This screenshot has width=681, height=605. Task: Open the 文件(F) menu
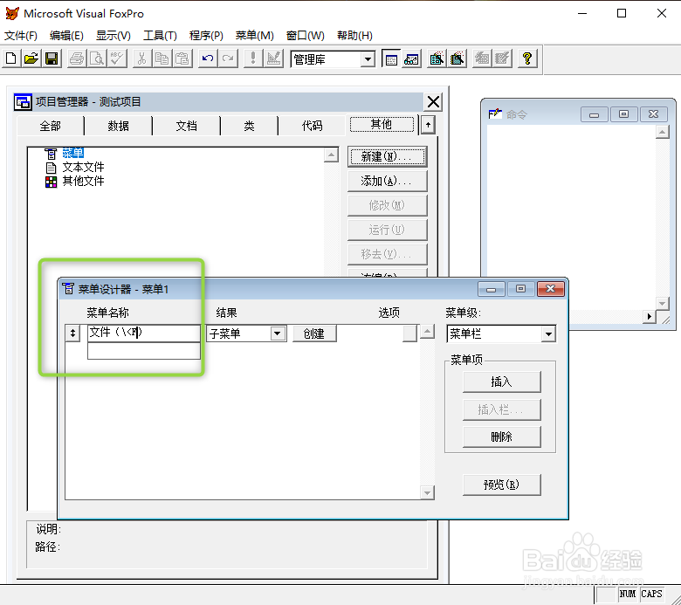pos(20,36)
